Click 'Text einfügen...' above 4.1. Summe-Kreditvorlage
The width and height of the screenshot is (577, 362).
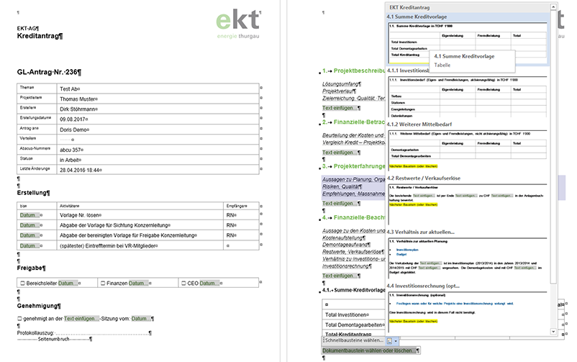pyautogui.click(x=340, y=276)
